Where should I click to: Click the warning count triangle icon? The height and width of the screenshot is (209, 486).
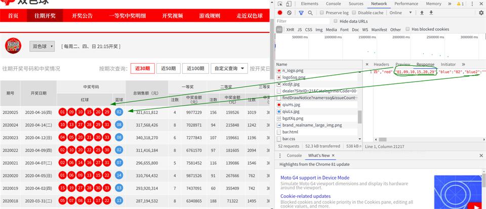tap(459, 4)
